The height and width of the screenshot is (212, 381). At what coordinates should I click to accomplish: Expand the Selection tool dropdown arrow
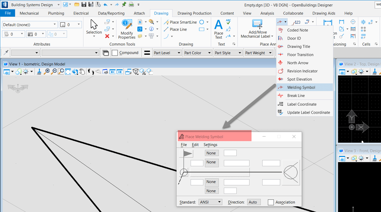pos(94,37)
